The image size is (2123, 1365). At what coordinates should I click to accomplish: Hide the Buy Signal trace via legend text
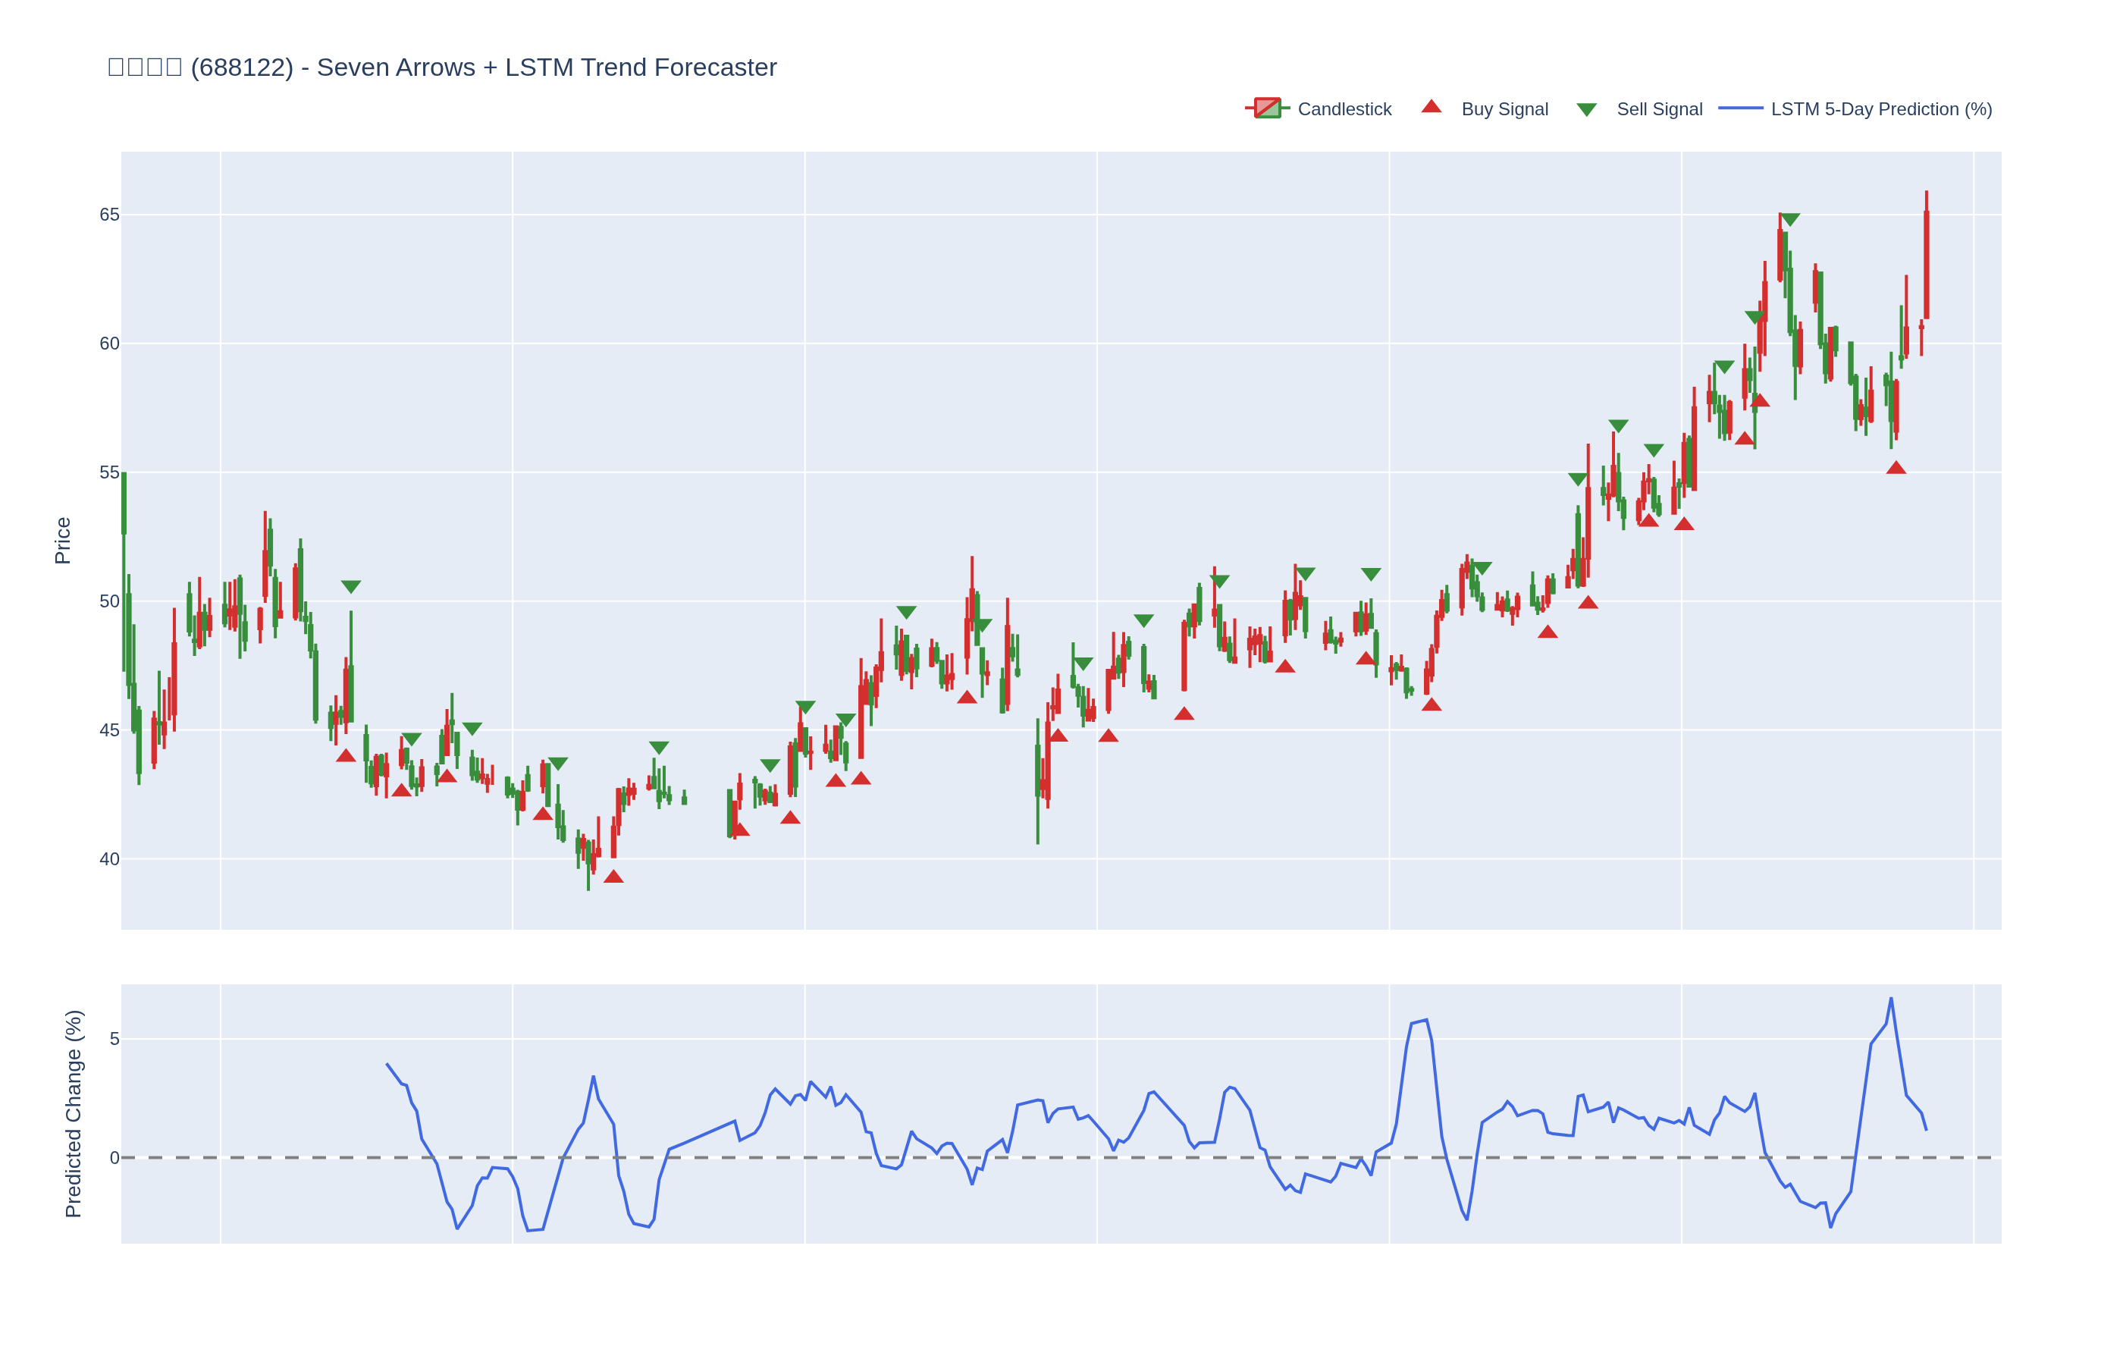point(1504,109)
